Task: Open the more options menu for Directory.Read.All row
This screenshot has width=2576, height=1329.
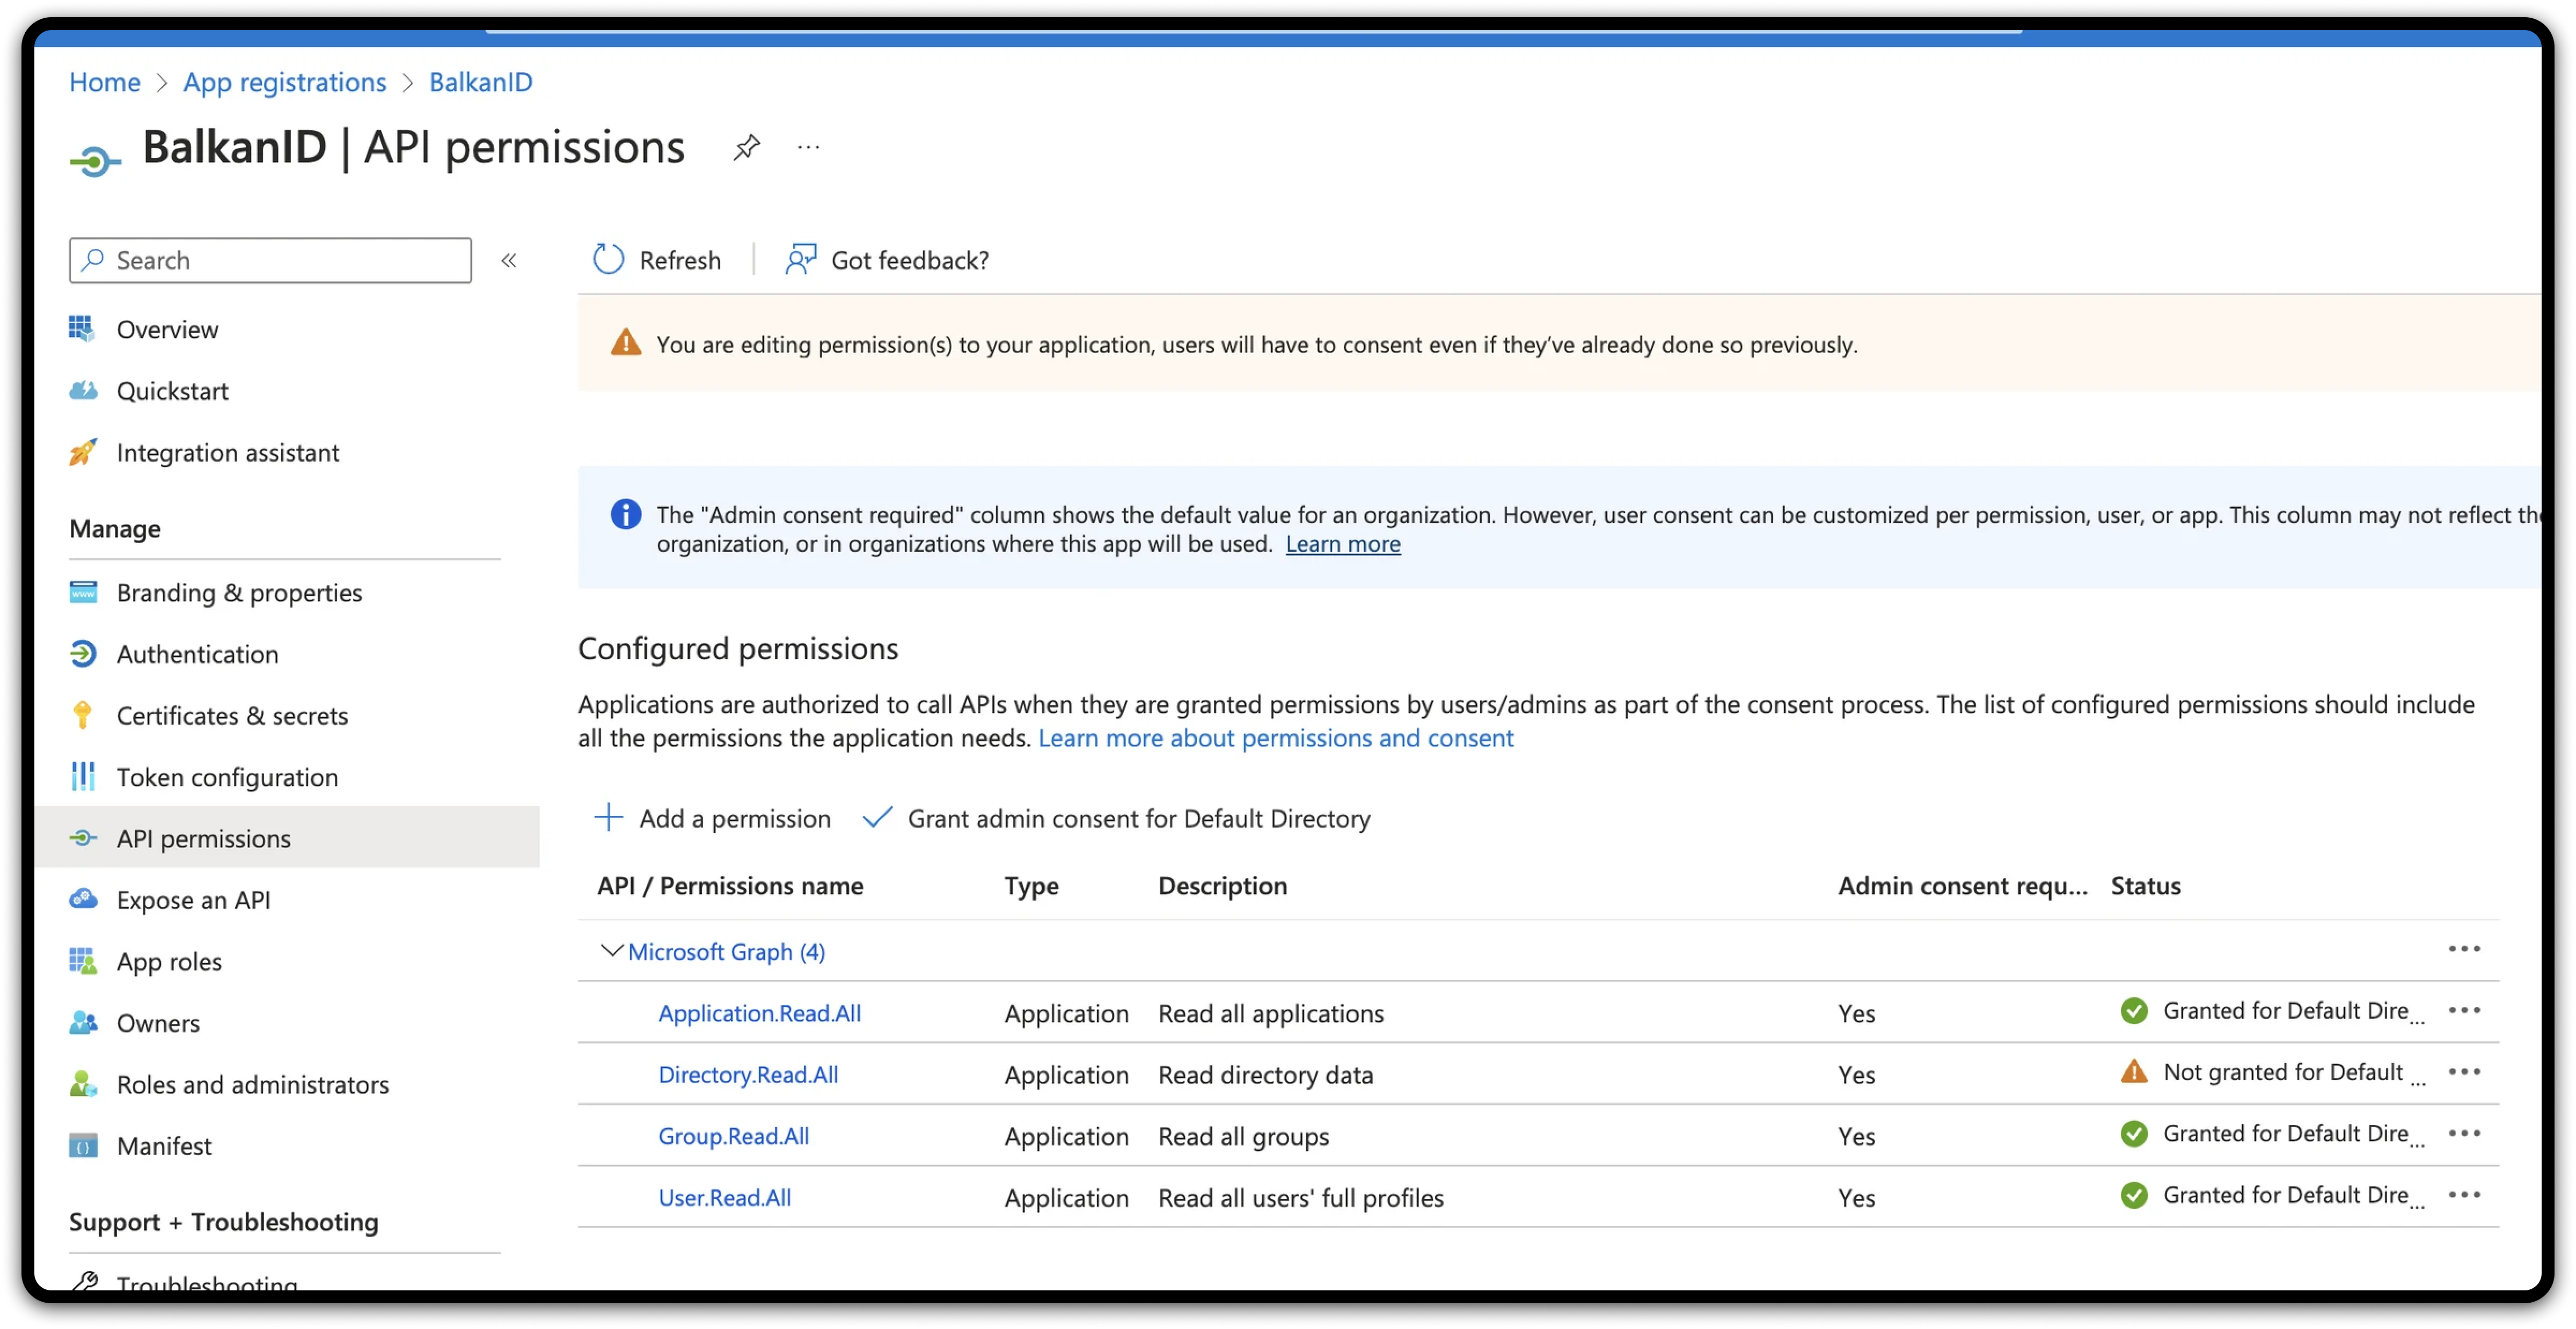Action: tap(2464, 1072)
